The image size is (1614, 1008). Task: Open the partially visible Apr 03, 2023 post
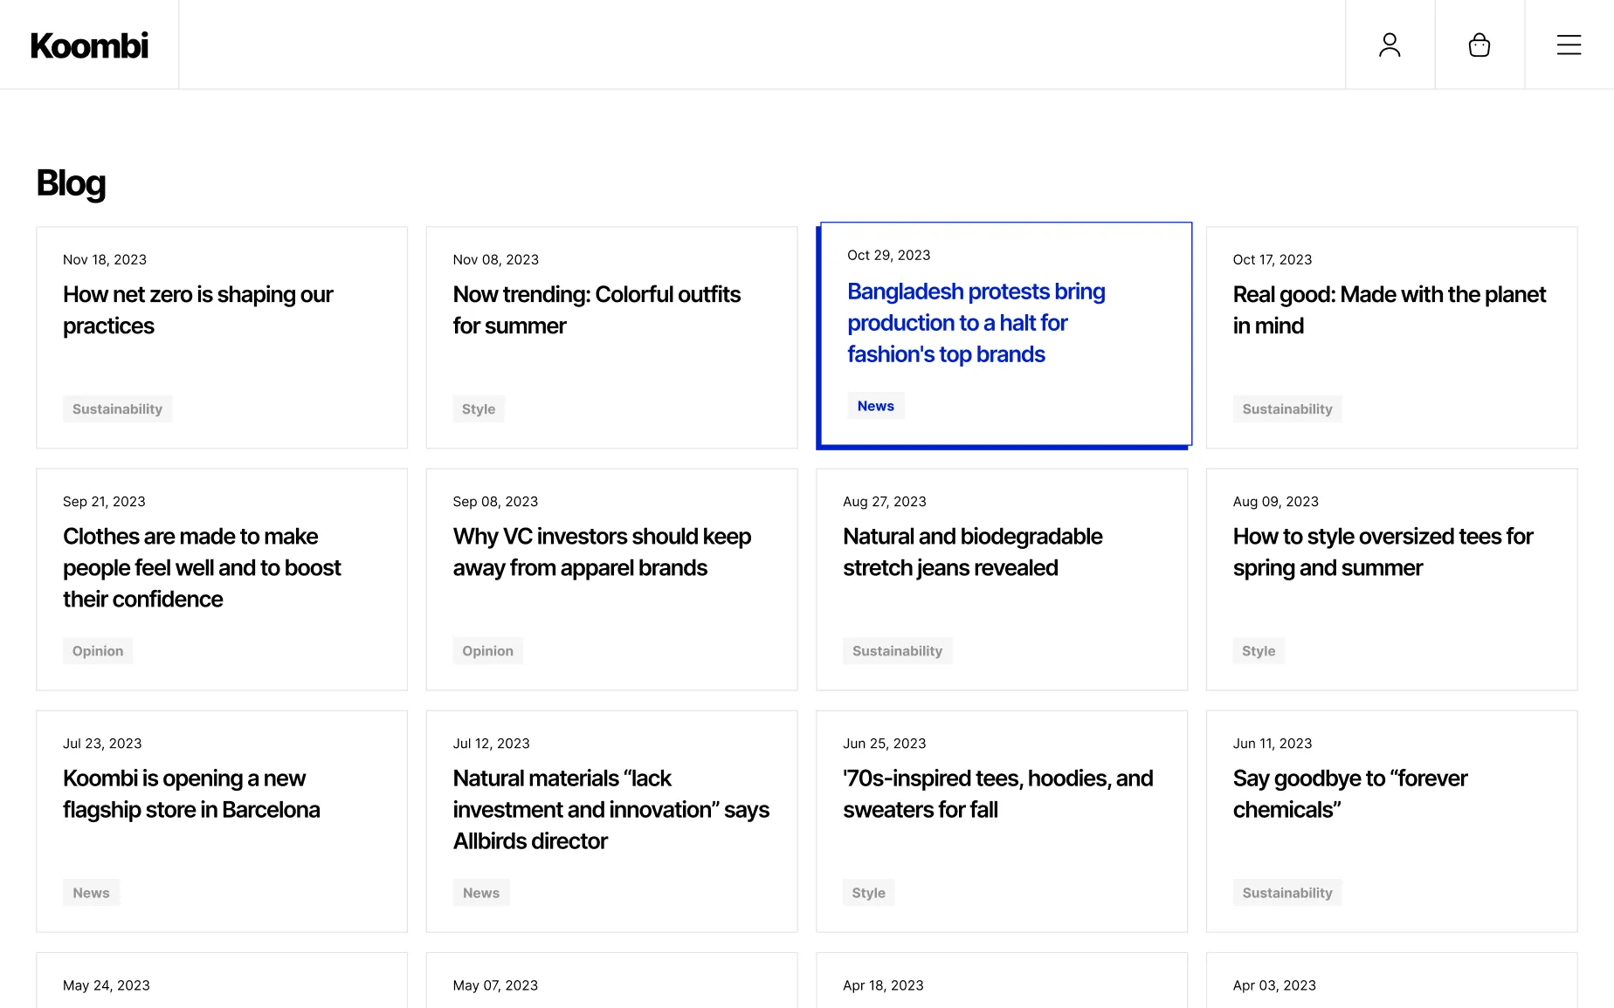[1391, 981]
